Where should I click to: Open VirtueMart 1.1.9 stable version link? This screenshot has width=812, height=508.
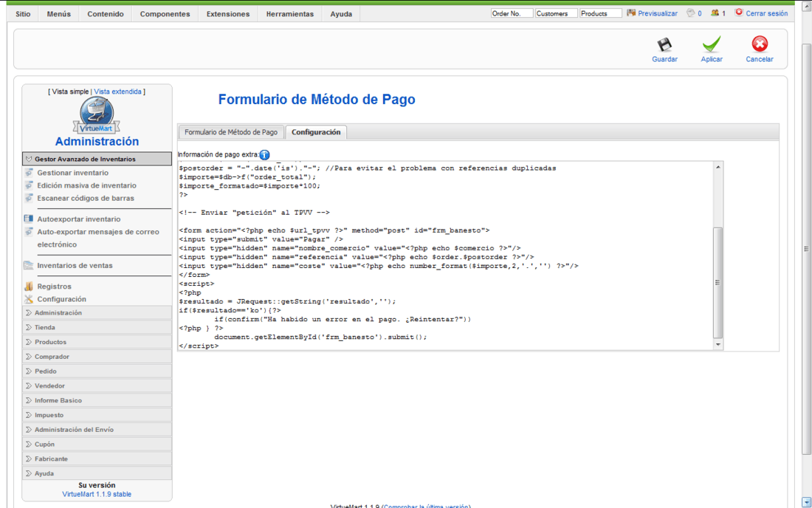point(97,494)
